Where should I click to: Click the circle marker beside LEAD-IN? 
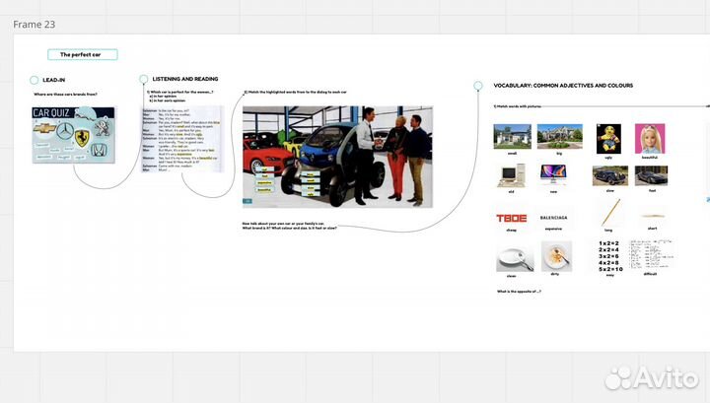click(x=35, y=80)
